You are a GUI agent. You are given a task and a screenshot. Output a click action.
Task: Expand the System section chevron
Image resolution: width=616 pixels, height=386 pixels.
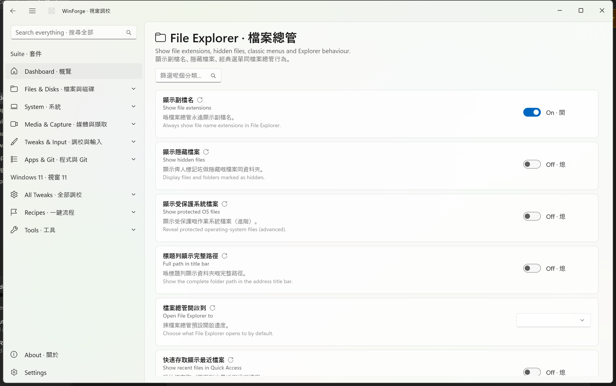pyautogui.click(x=134, y=106)
